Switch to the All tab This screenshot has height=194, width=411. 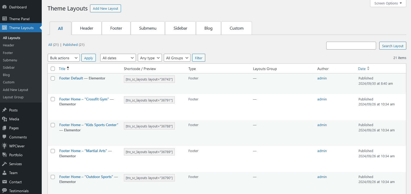(60, 28)
